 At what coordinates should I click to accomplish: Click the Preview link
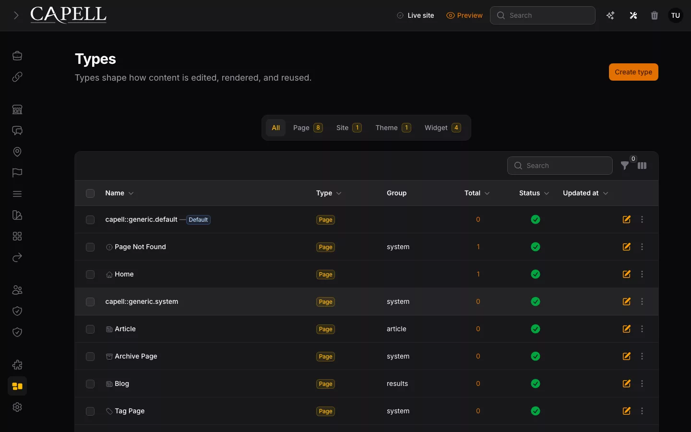465,15
